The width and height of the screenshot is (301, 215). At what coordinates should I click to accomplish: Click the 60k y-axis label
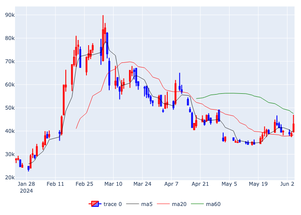coord(10,85)
